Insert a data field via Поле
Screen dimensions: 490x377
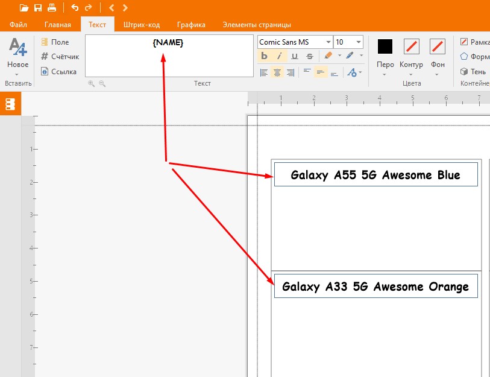tap(55, 42)
